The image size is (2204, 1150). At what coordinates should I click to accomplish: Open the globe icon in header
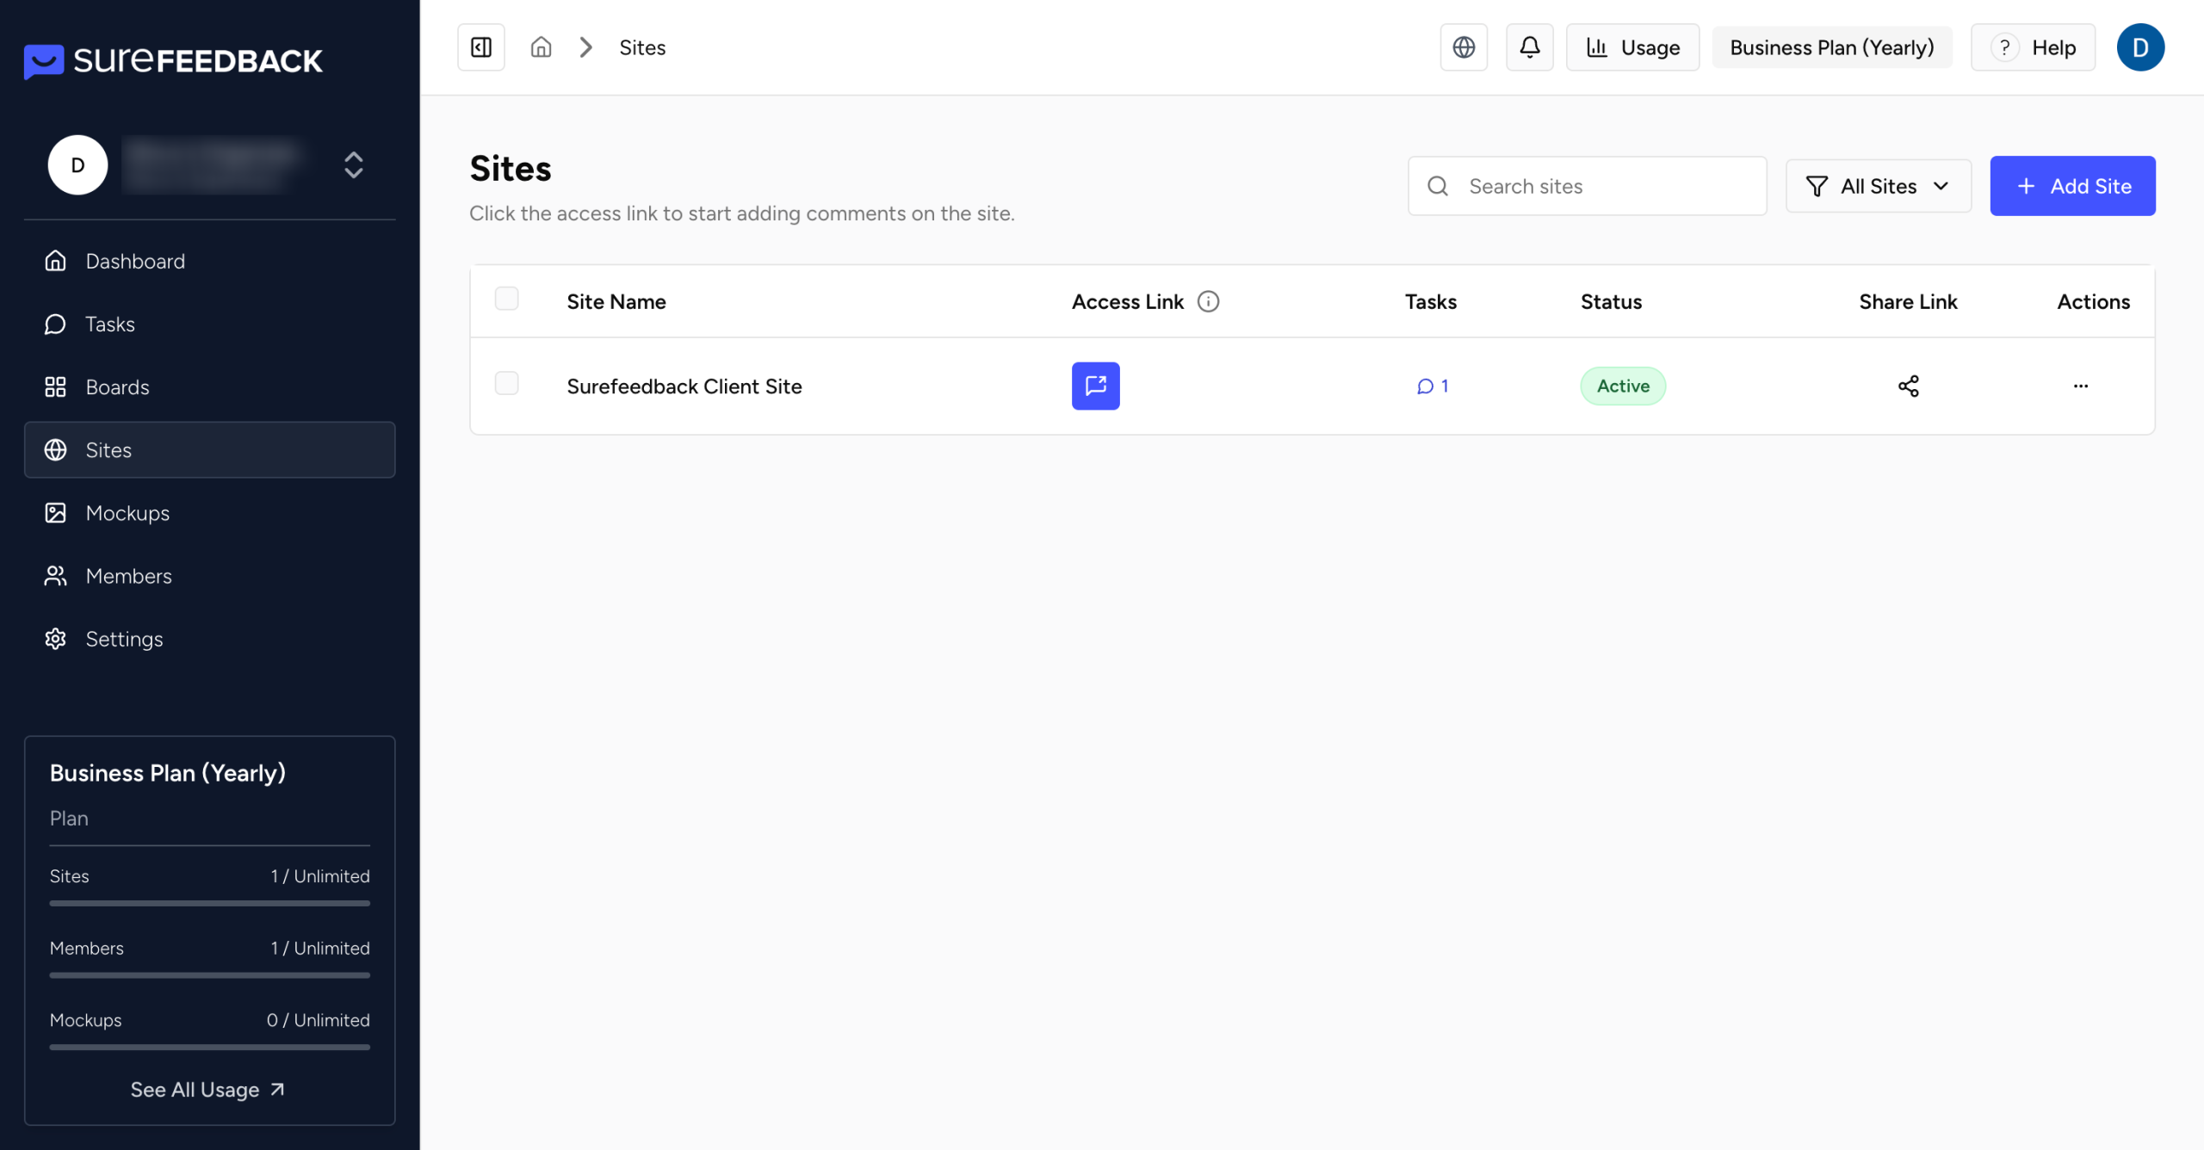click(1464, 47)
